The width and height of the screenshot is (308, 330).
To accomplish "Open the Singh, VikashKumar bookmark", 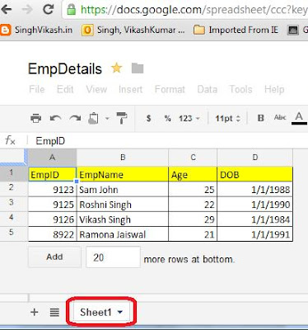I will (133, 30).
